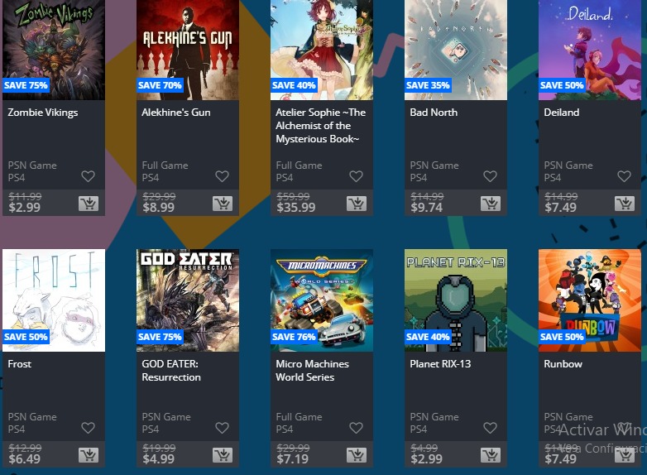
Task: Add Micro Machines World Series to cart
Action: click(x=357, y=455)
